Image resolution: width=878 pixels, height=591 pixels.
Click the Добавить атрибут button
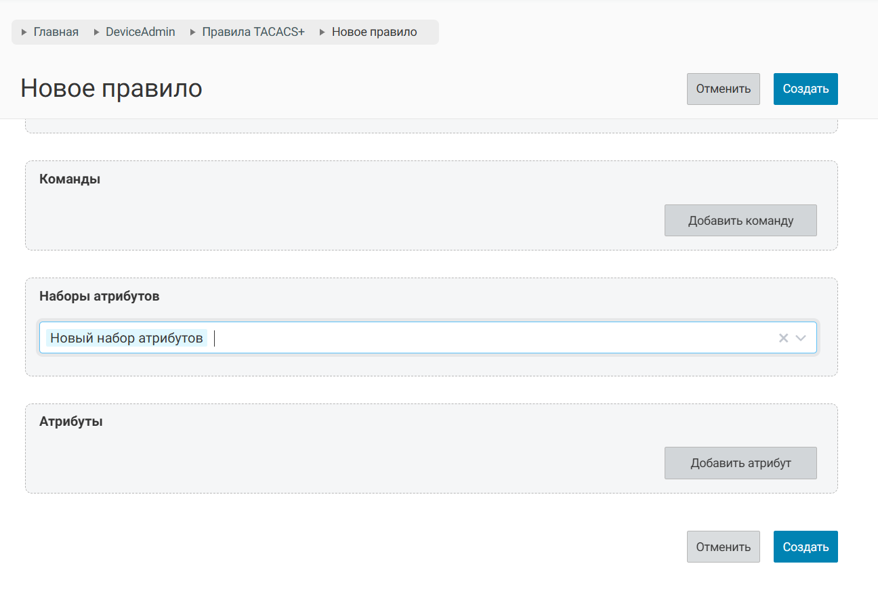point(740,463)
